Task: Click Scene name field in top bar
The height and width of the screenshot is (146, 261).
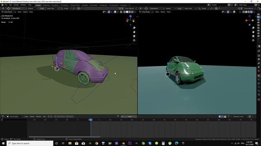Action: point(219,5)
